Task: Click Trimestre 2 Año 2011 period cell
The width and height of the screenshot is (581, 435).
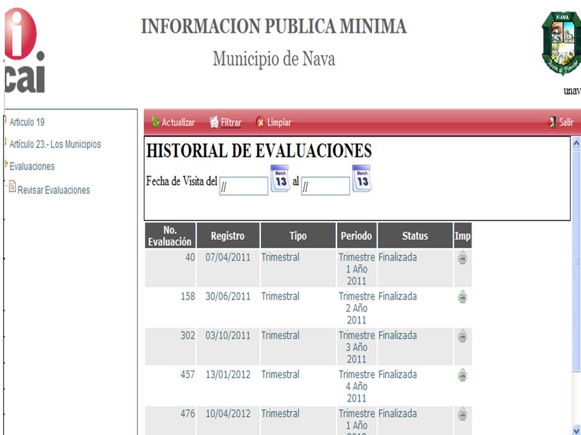Action: (356, 308)
